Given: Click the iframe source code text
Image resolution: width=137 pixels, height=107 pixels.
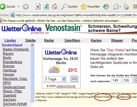Looking at the screenshot, I should pos(86,97).
